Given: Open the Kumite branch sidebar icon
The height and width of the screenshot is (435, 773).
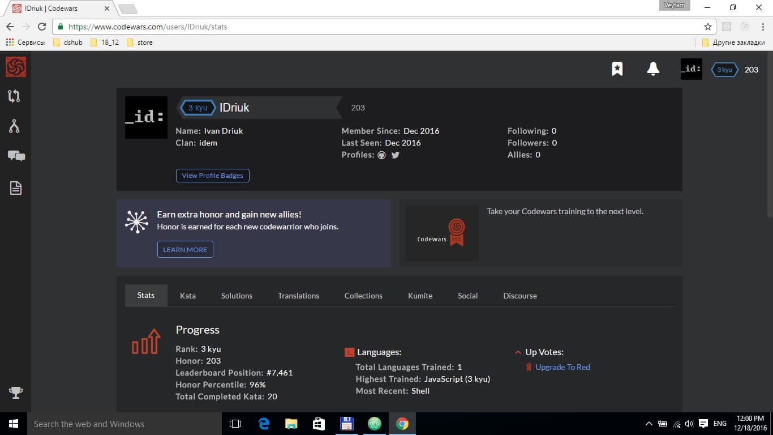Looking at the screenshot, I should coord(14,126).
